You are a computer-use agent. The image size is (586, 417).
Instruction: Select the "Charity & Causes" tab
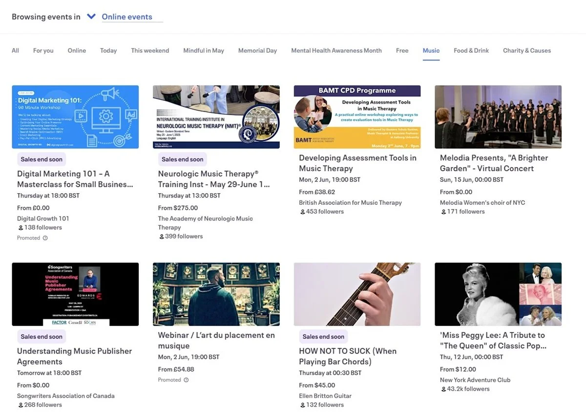click(526, 50)
